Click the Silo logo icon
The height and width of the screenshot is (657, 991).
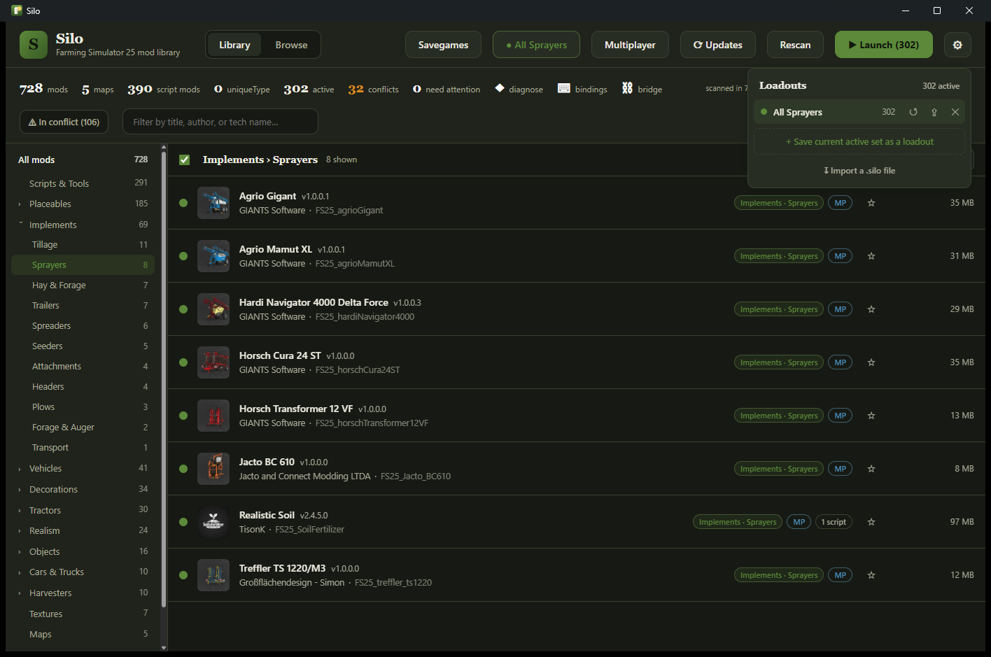(34, 45)
